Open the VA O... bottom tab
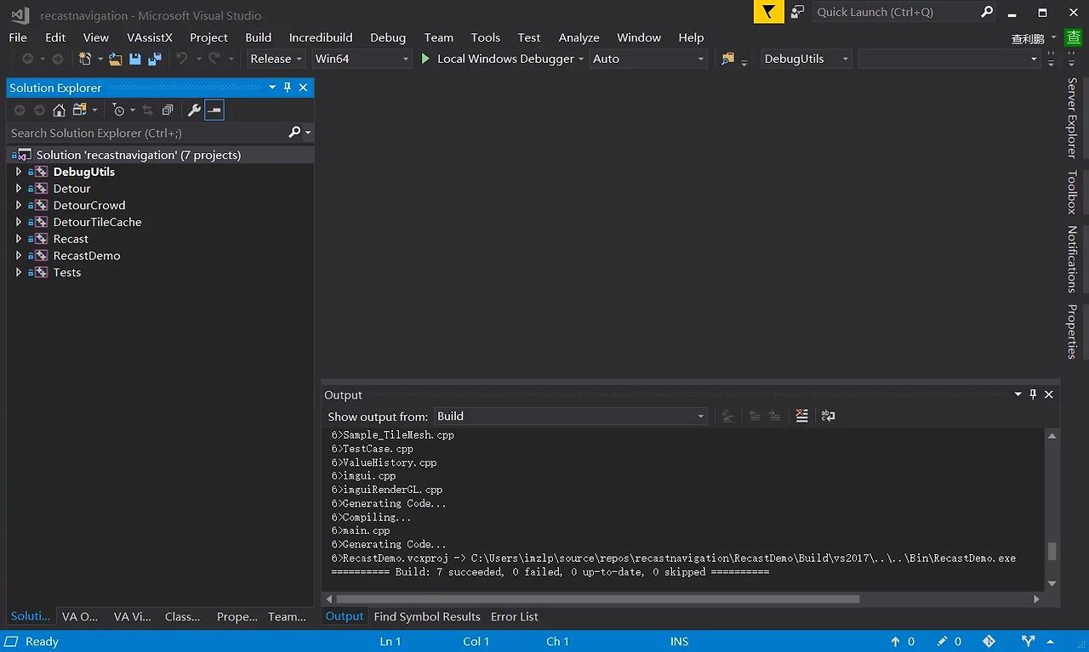Screen dimensions: 1089x652 pos(80,616)
